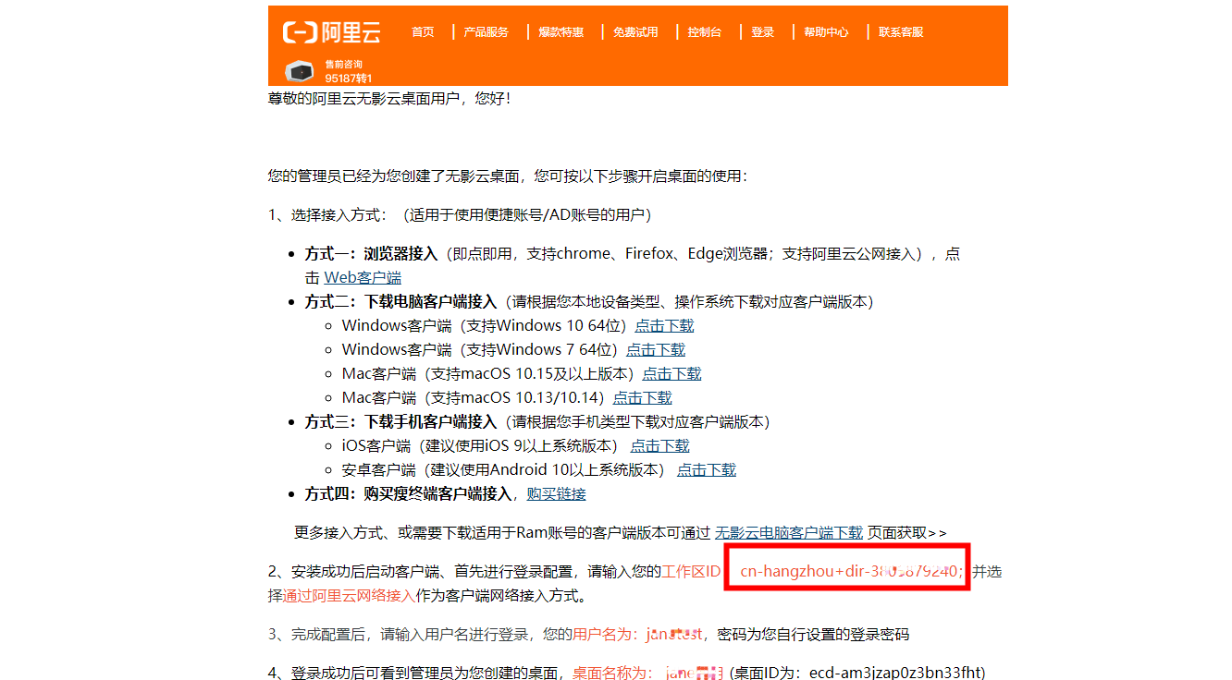The image size is (1232, 680).
Task: Open the 免费试用 menu item
Action: click(635, 32)
